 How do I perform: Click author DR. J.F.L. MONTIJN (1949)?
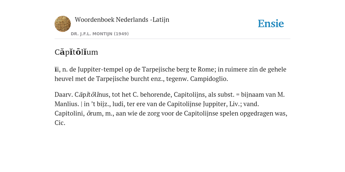(x=100, y=34)
